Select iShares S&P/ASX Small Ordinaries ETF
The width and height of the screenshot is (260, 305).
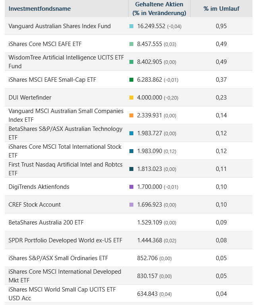(58, 258)
